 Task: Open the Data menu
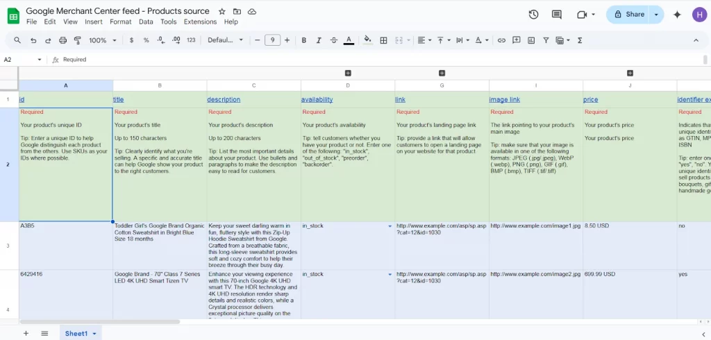click(146, 22)
